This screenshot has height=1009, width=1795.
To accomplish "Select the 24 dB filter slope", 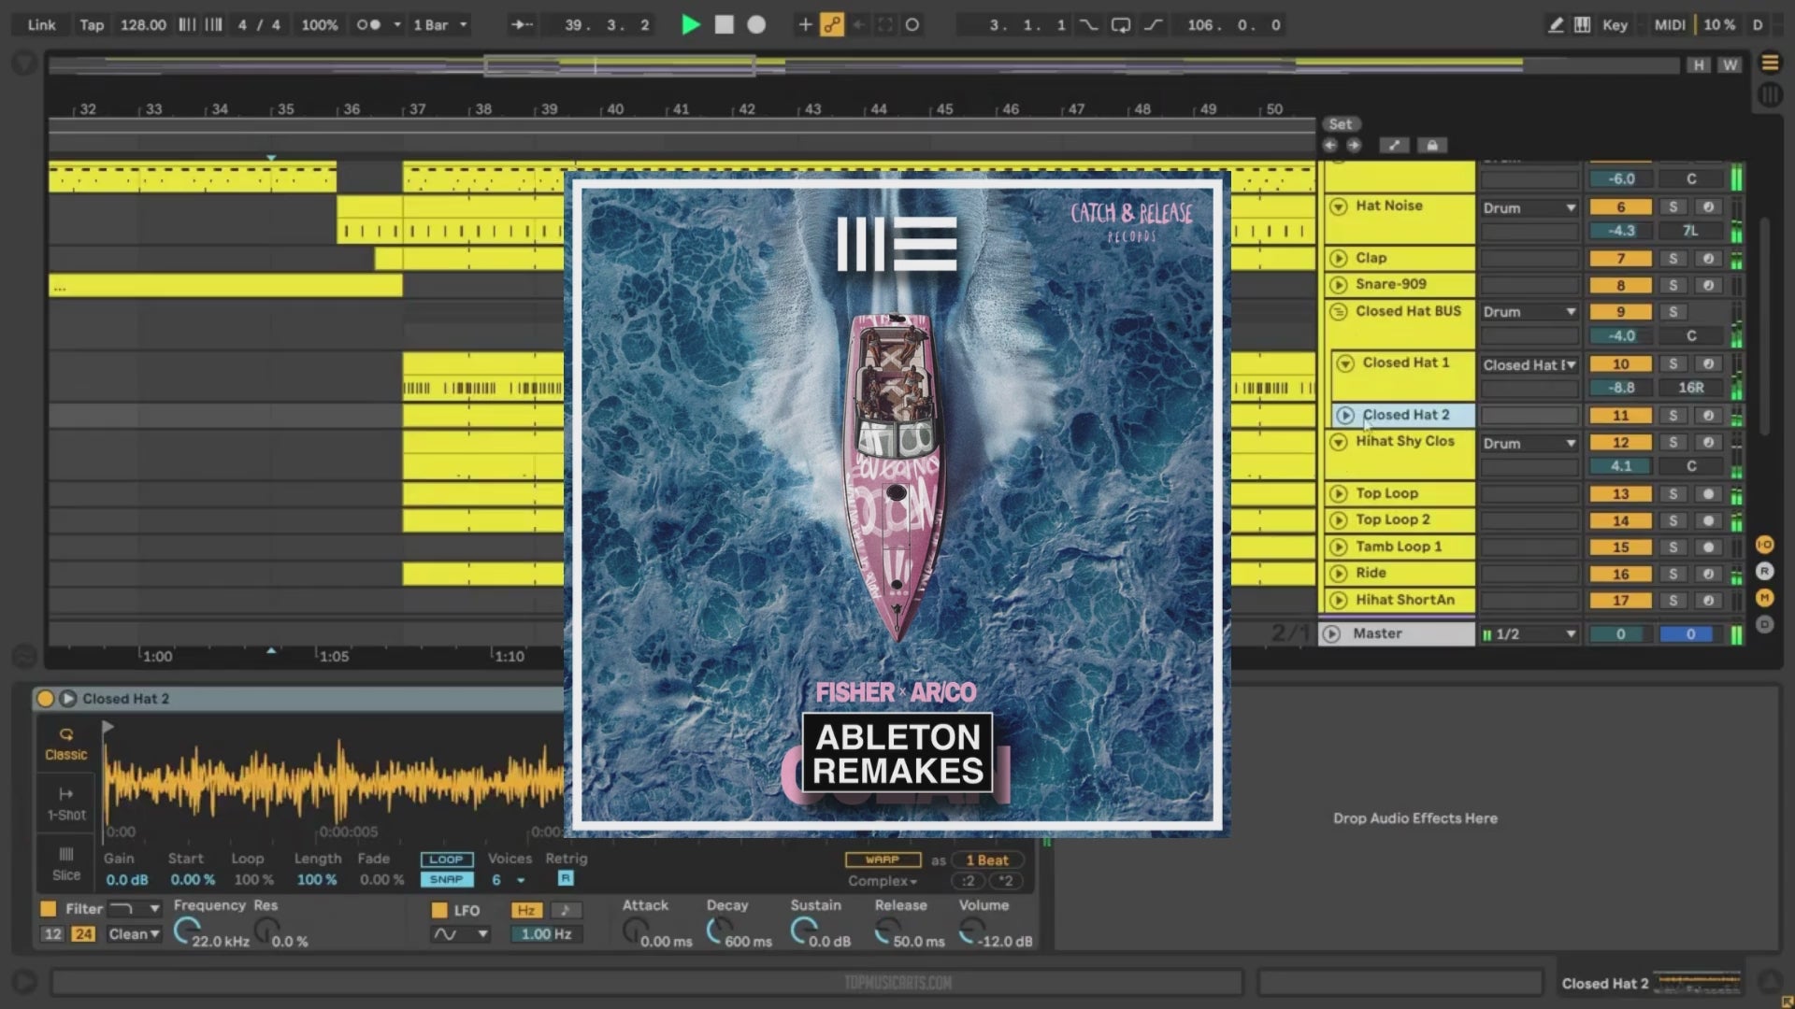I will pos(83,934).
